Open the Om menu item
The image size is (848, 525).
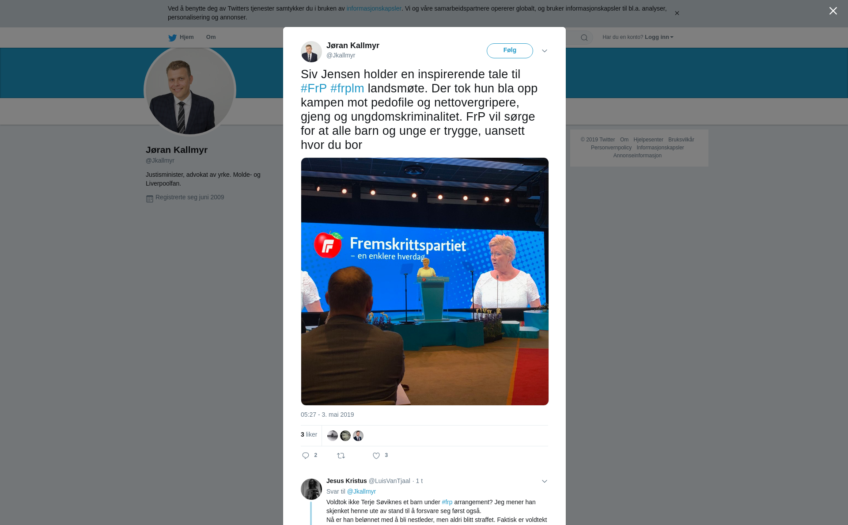tap(211, 37)
